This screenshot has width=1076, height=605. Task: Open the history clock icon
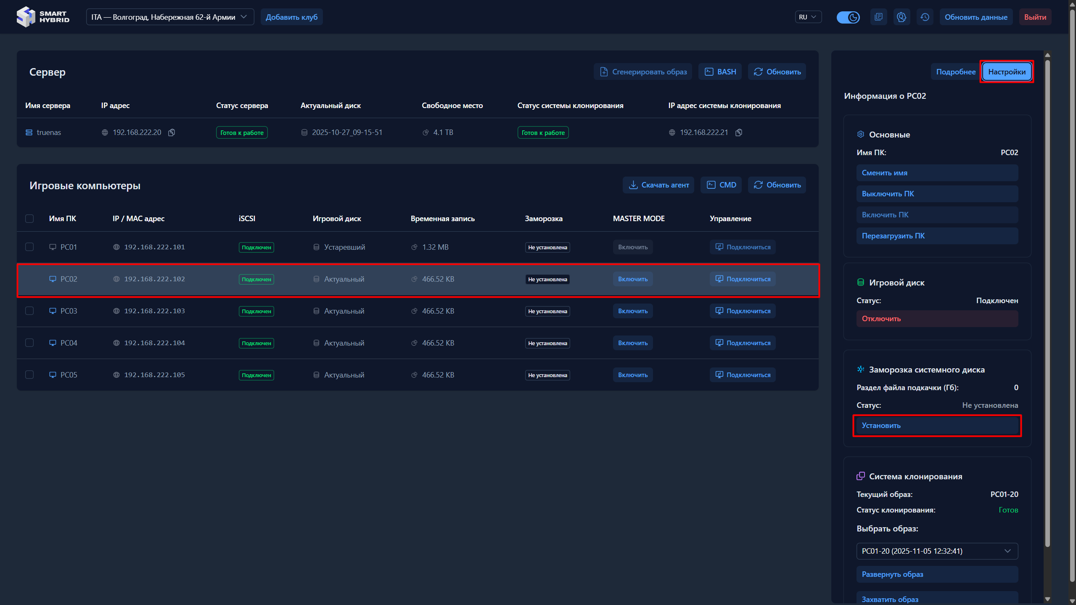[925, 17]
